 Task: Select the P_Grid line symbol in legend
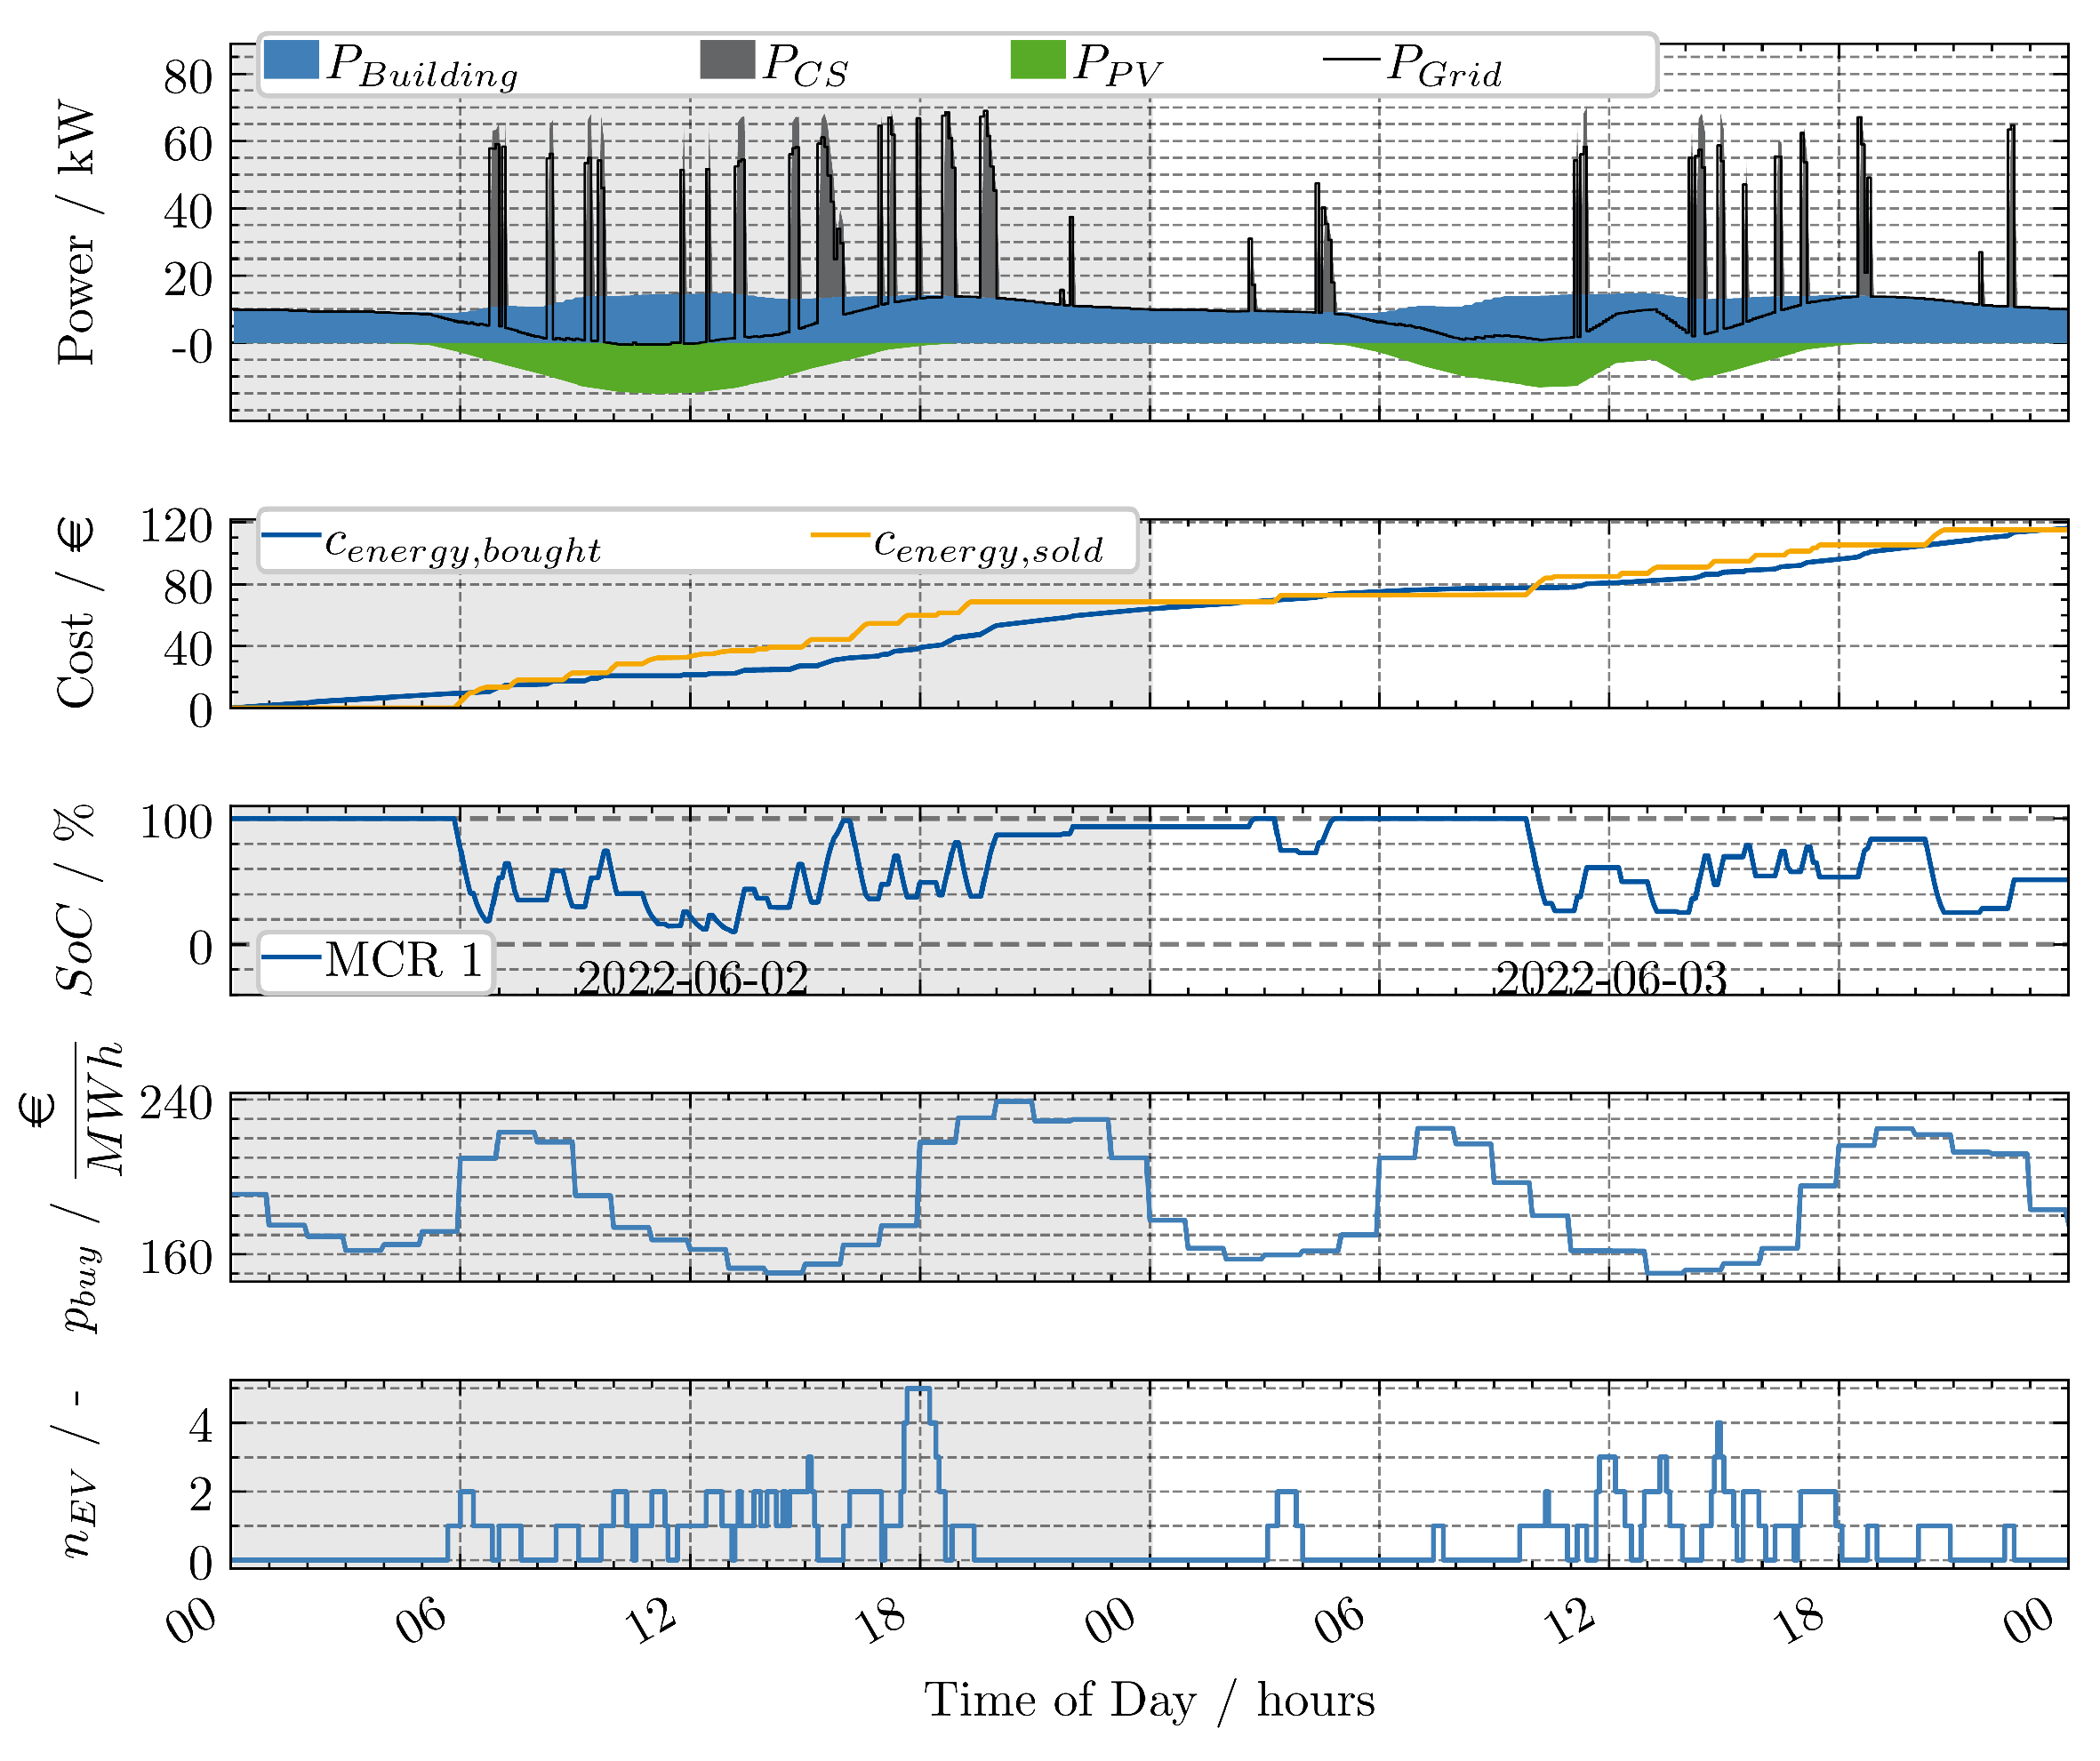click(1355, 60)
